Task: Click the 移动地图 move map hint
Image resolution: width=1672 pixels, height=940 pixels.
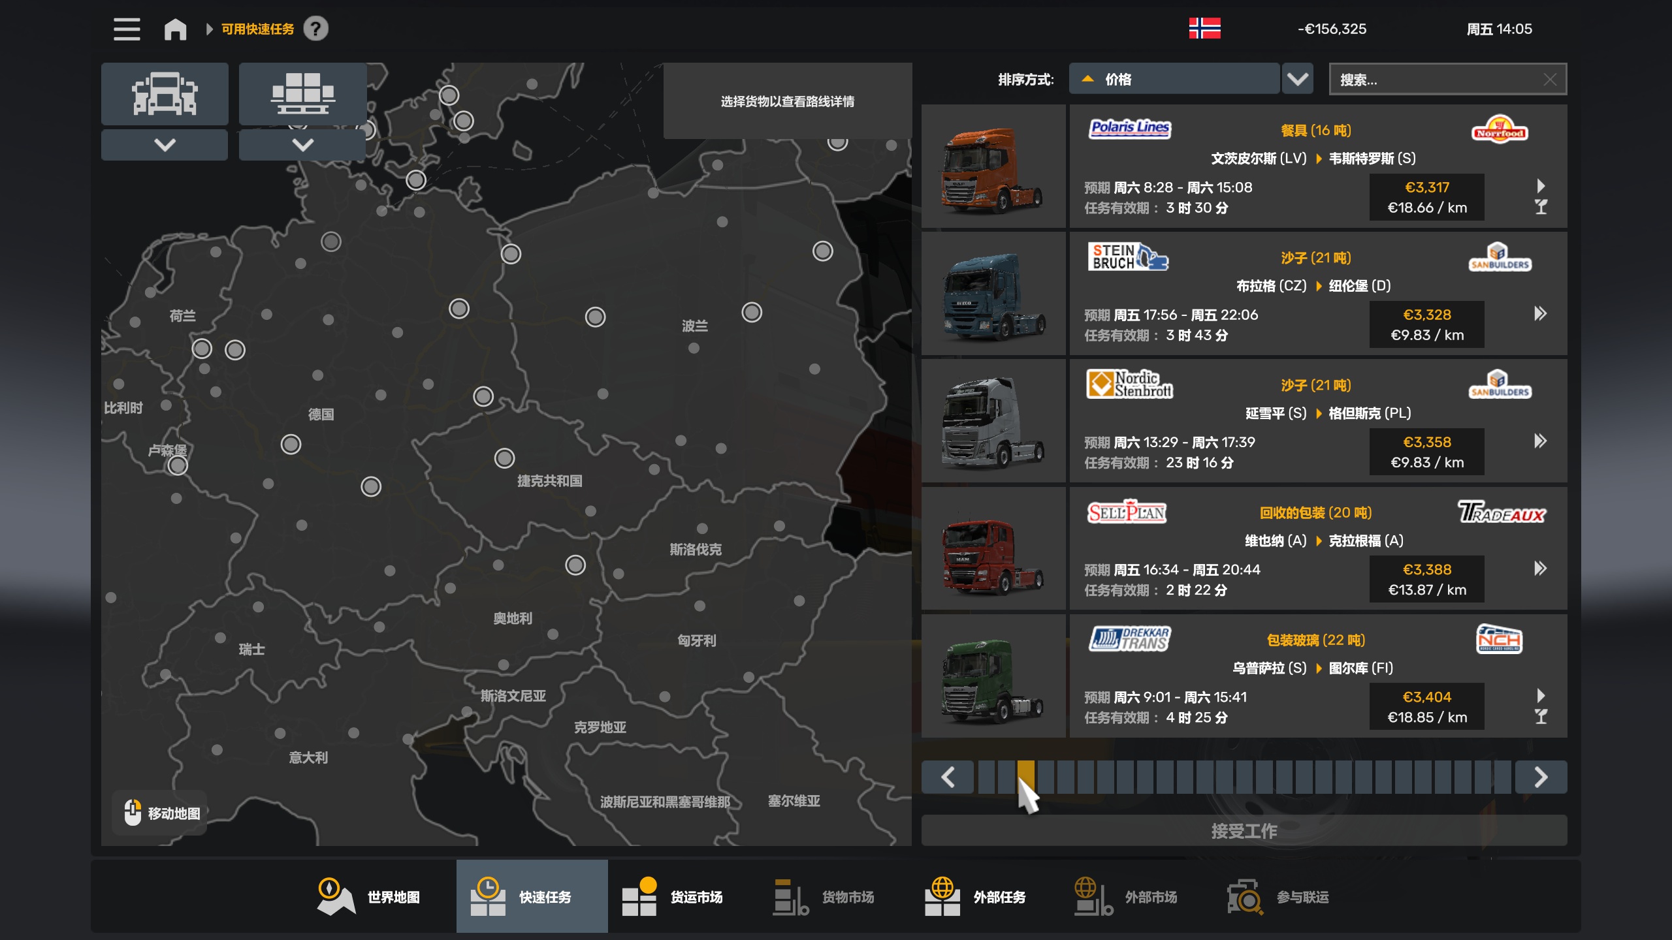Action: point(161,813)
